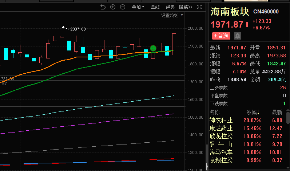290x171 pixels.
Task: Click the current price 1971.87
Action: pyautogui.click(x=227, y=24)
